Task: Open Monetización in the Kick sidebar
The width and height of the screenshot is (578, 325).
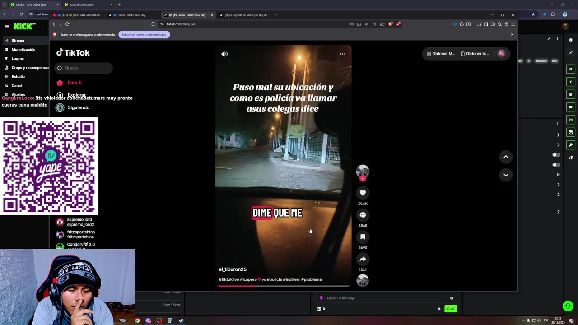Action: tap(23, 50)
